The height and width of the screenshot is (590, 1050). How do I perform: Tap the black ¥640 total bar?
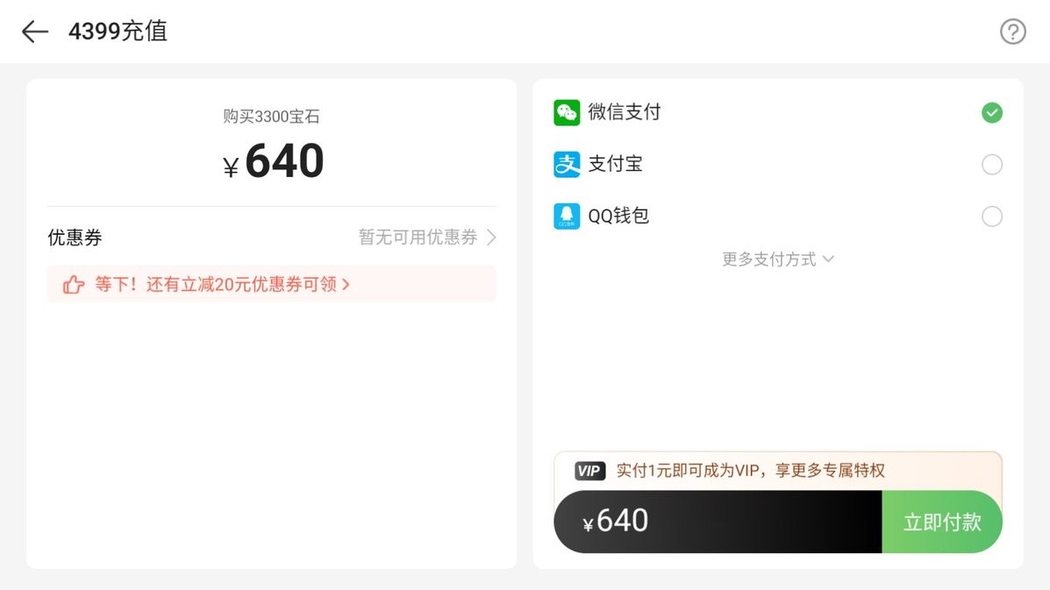click(x=718, y=522)
